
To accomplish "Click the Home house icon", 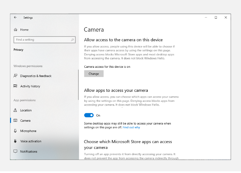I will coord(15,30).
